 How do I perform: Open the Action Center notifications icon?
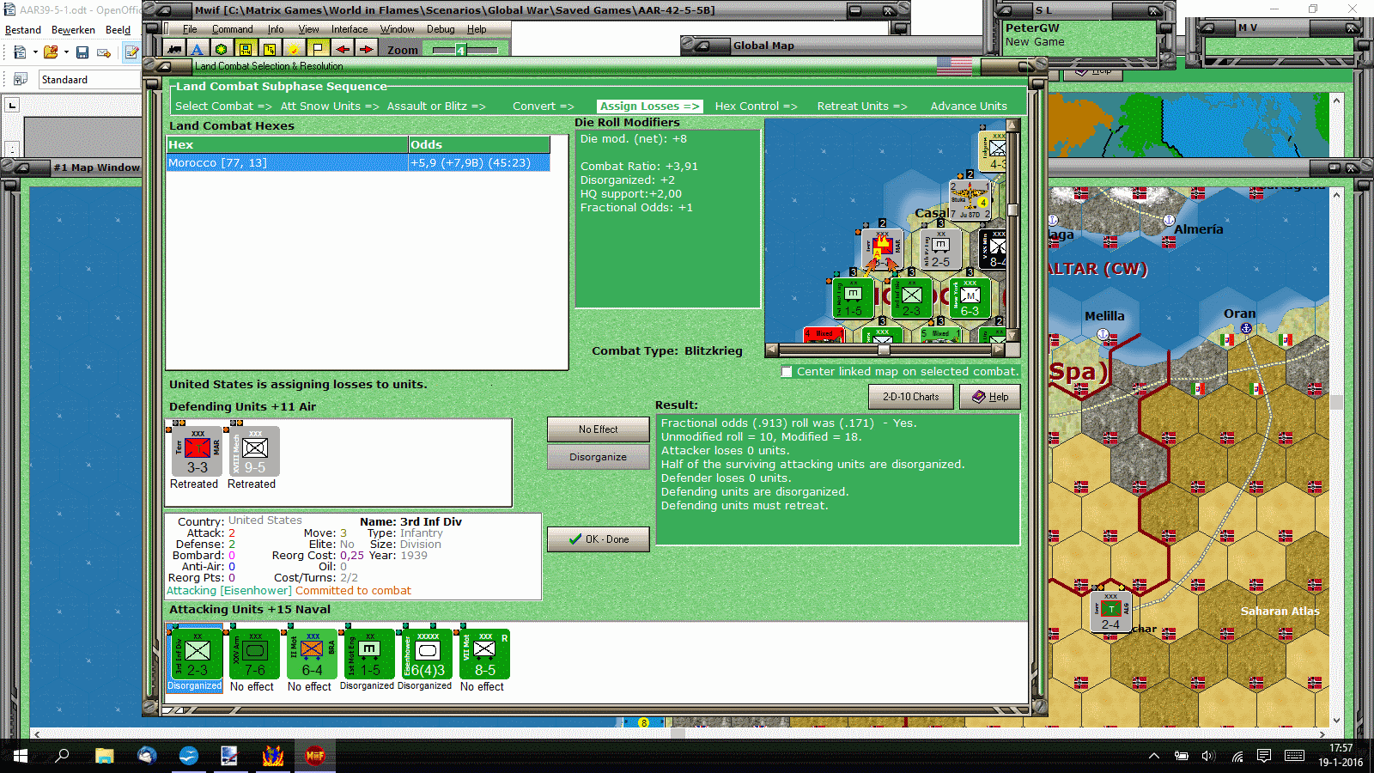click(1264, 756)
